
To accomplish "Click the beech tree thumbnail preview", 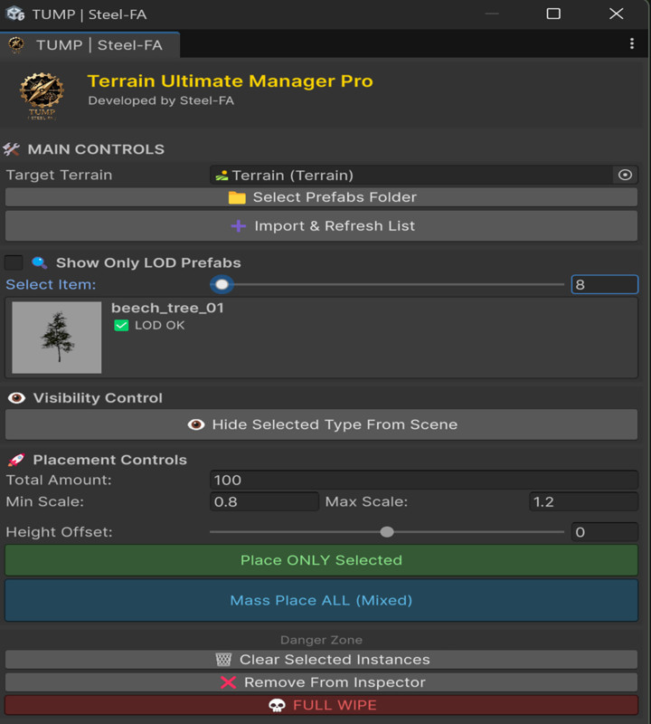I will point(57,338).
